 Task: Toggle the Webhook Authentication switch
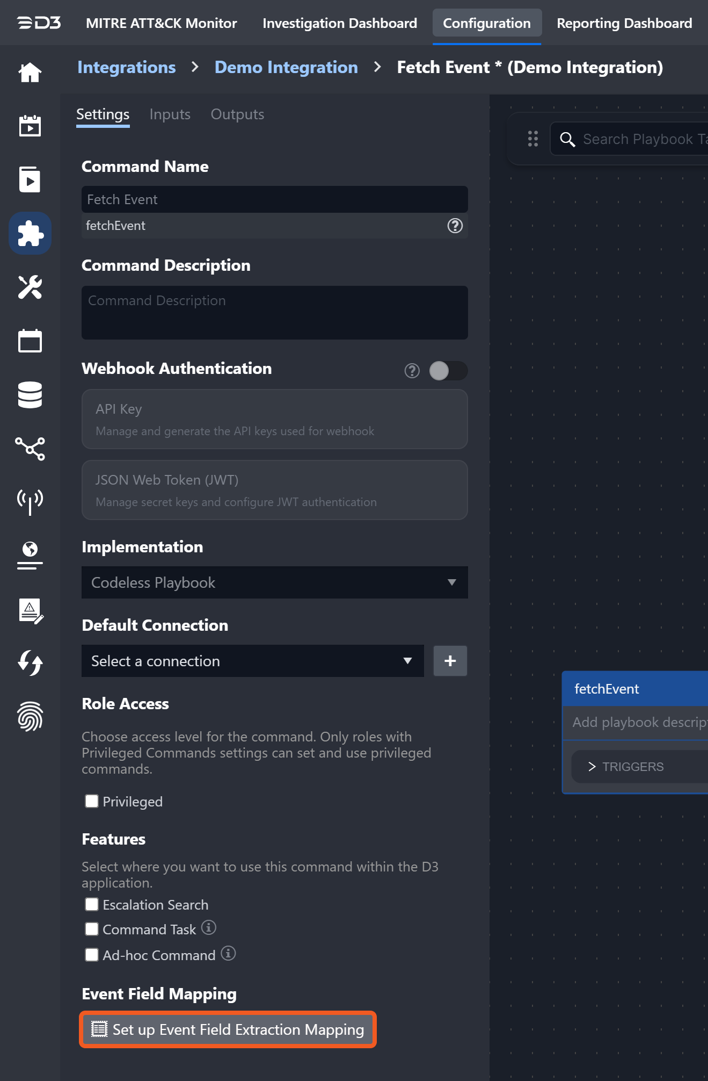point(448,371)
